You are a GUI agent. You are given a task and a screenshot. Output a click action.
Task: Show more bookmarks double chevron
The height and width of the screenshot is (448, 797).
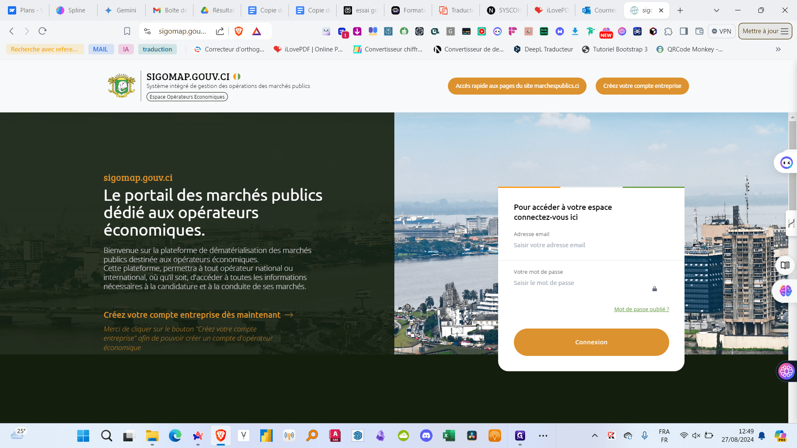click(778, 49)
